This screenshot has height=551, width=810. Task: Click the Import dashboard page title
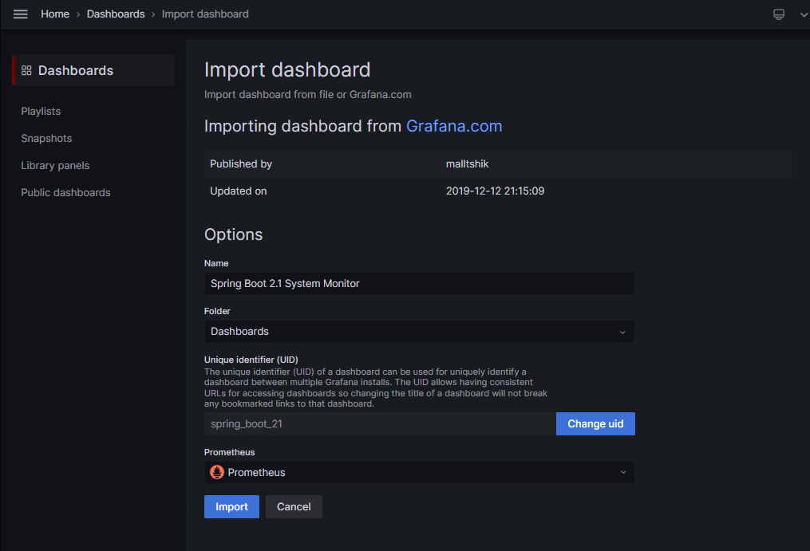287,69
